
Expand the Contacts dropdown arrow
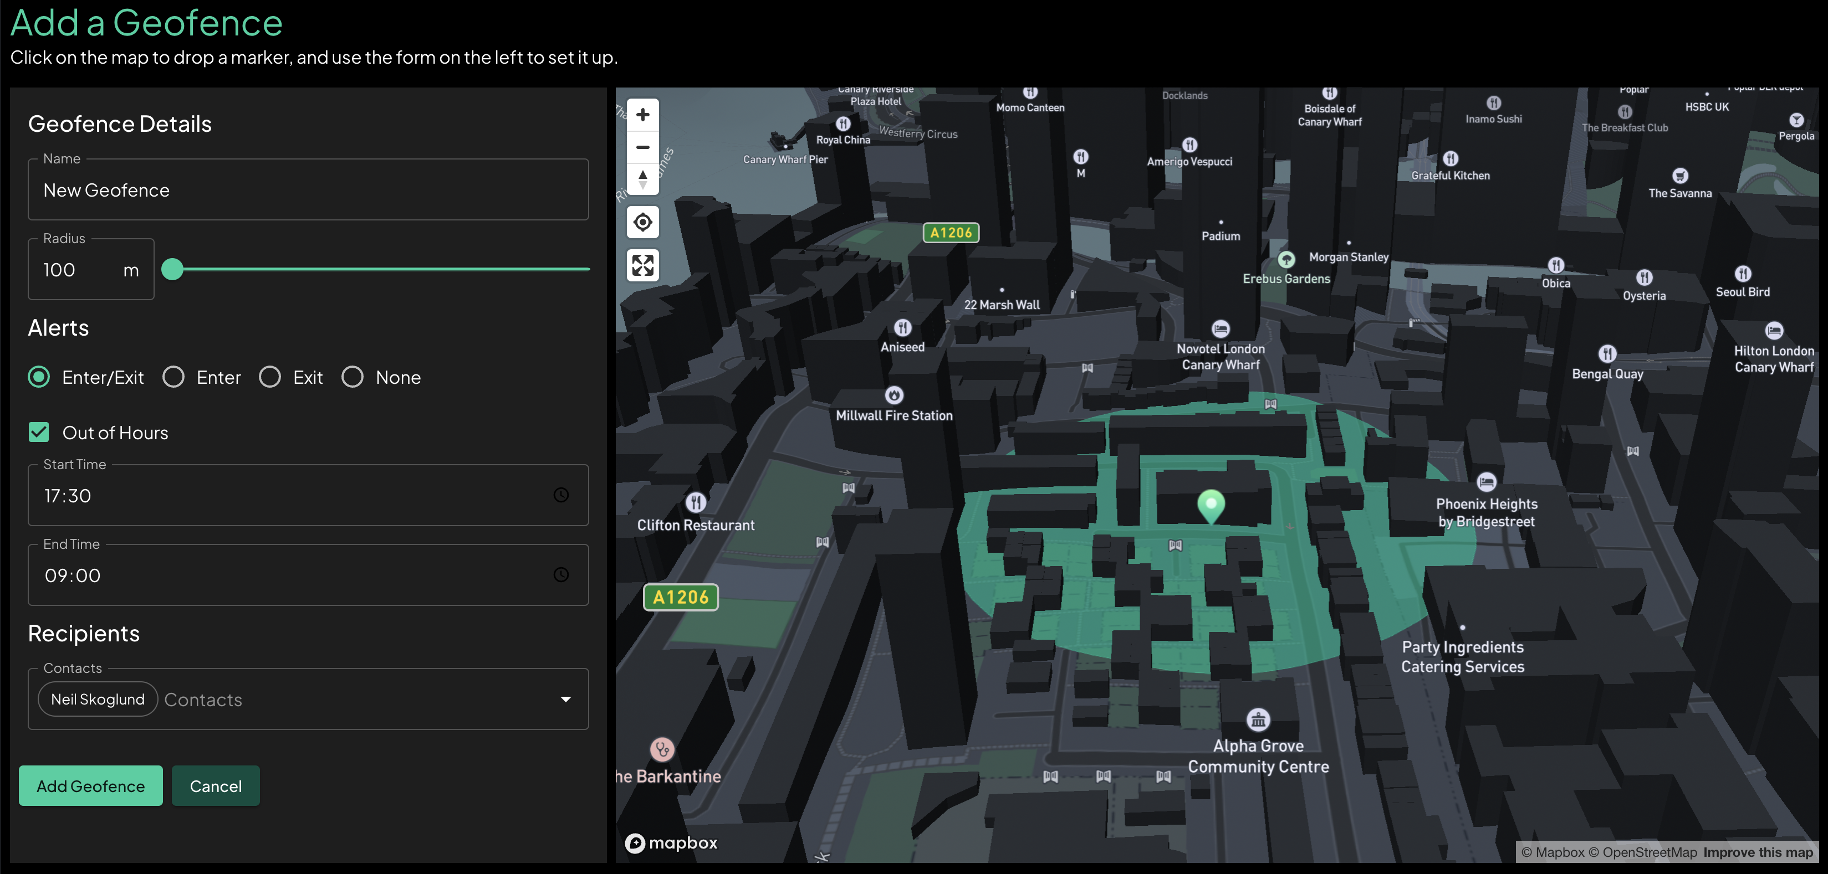[x=565, y=700]
